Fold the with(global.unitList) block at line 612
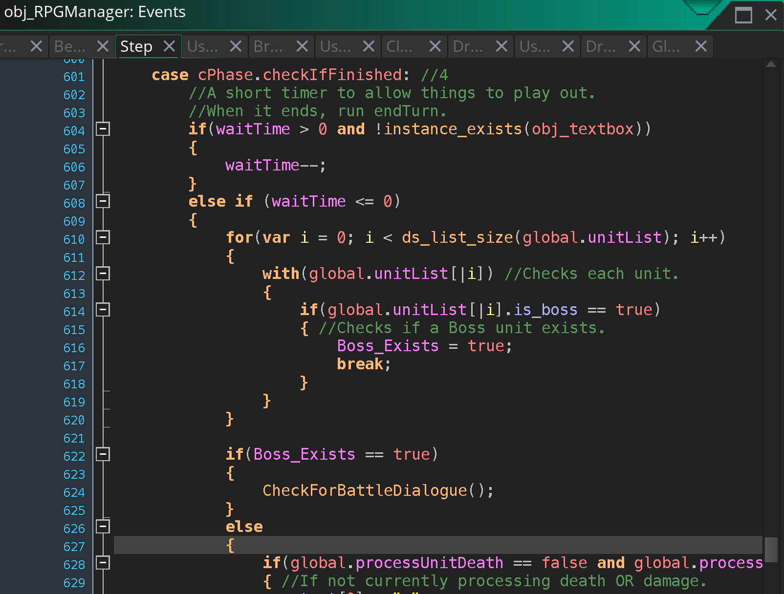 (103, 274)
